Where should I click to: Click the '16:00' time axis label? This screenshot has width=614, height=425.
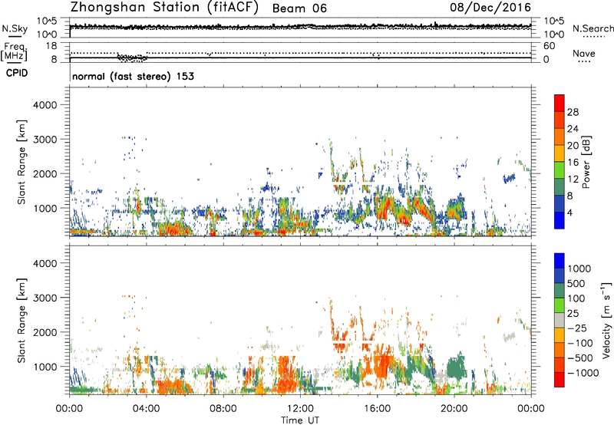click(377, 409)
